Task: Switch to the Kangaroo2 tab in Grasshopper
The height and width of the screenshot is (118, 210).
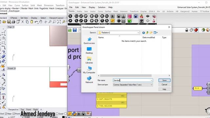Action: coord(185,11)
